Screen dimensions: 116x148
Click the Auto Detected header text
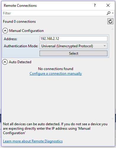coord(20,62)
